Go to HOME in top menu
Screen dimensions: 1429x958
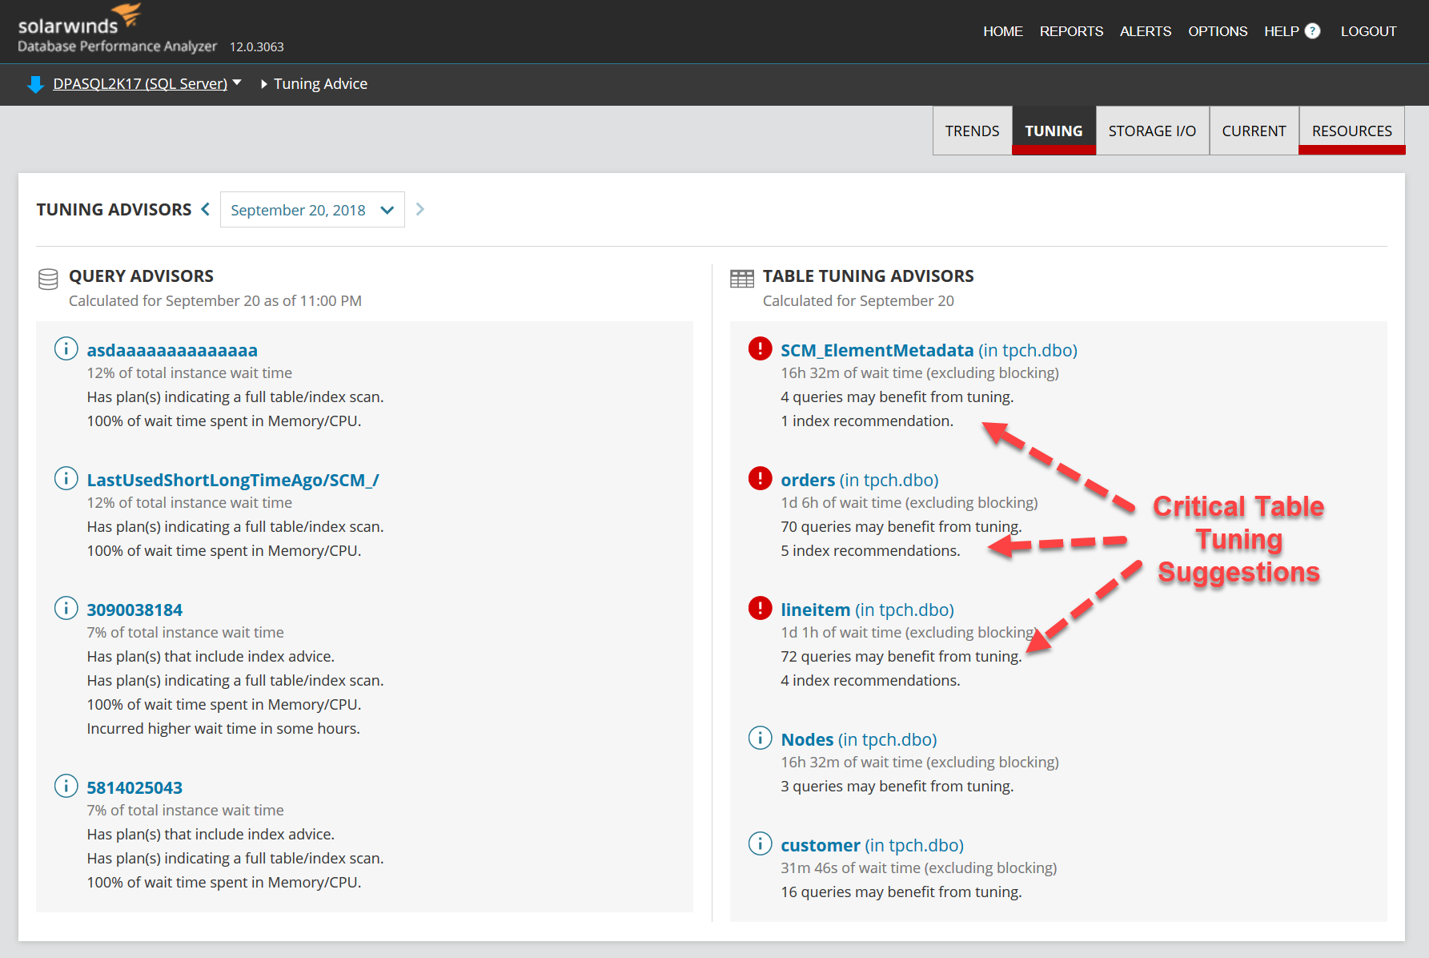(x=1003, y=31)
